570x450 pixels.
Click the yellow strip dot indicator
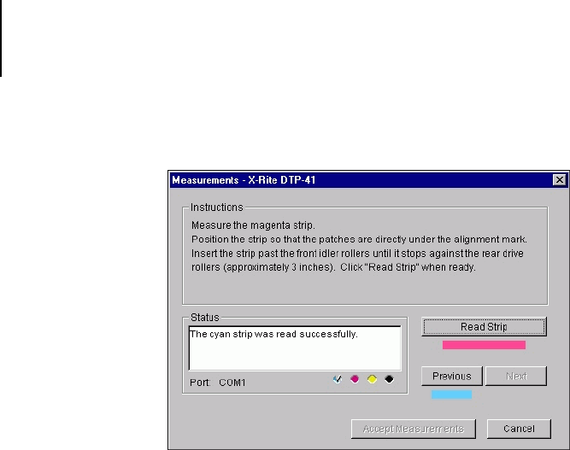point(372,379)
